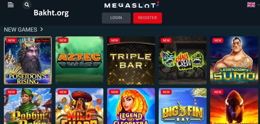Click Buy Feature badge on Poseidon's Rising
The width and height of the screenshot is (260, 124).
[42, 40]
